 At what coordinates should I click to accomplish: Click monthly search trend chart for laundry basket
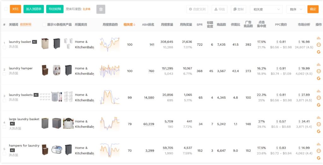click(110, 44)
